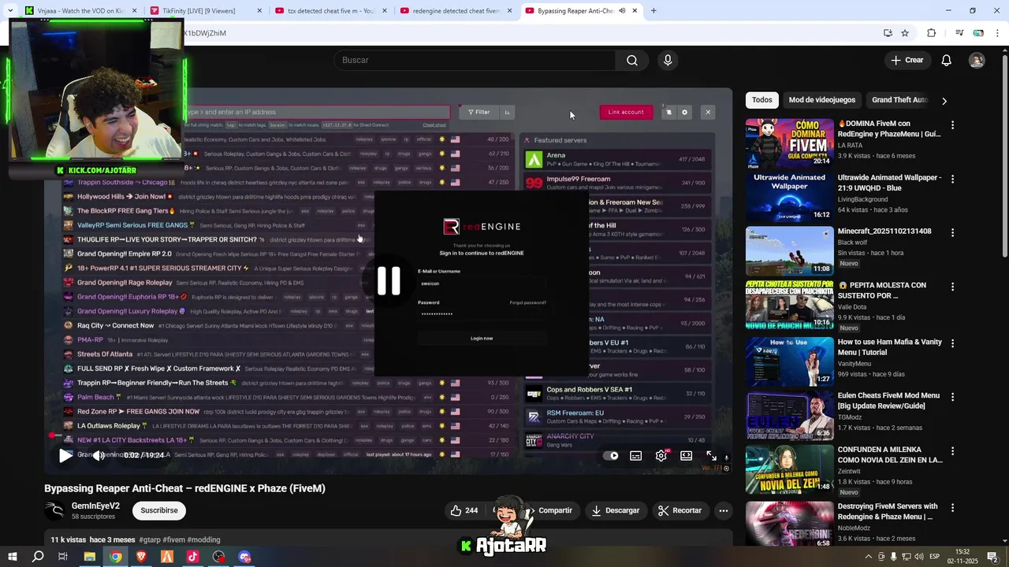Open options for the Minecraft_20251102131408 video

(x=952, y=233)
